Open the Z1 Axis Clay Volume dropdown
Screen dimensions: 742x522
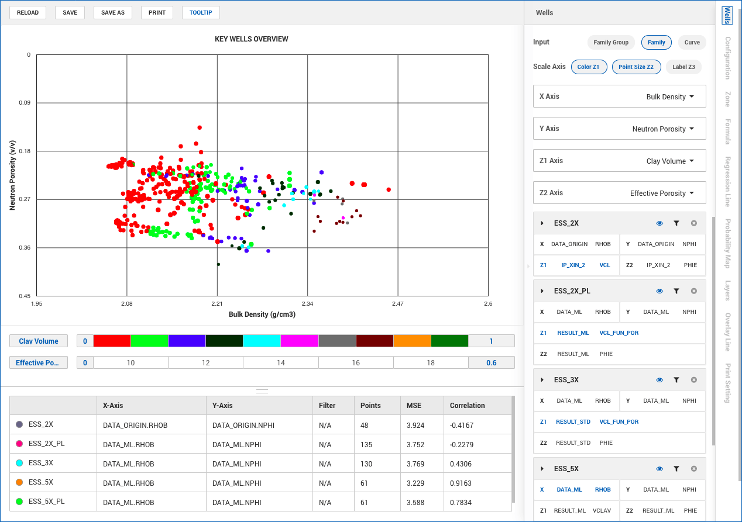[620, 161]
